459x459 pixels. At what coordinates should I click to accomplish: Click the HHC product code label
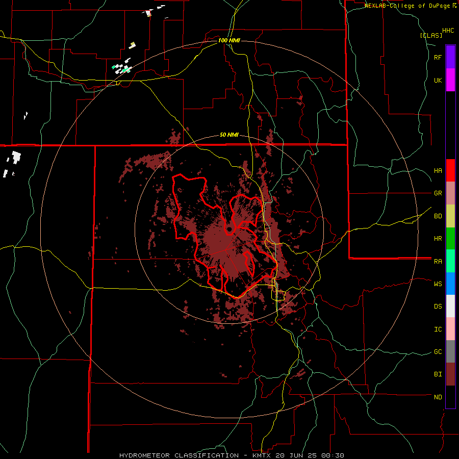coord(448,31)
